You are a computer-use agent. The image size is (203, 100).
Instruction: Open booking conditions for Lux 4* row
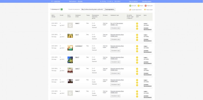click(148, 40)
